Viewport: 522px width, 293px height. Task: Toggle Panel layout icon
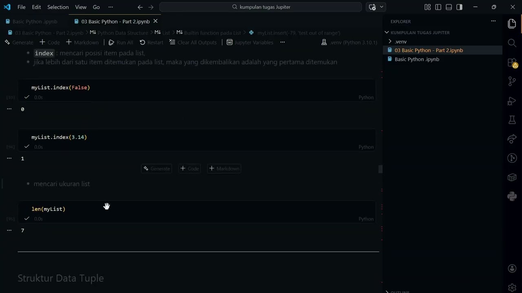coord(449,7)
